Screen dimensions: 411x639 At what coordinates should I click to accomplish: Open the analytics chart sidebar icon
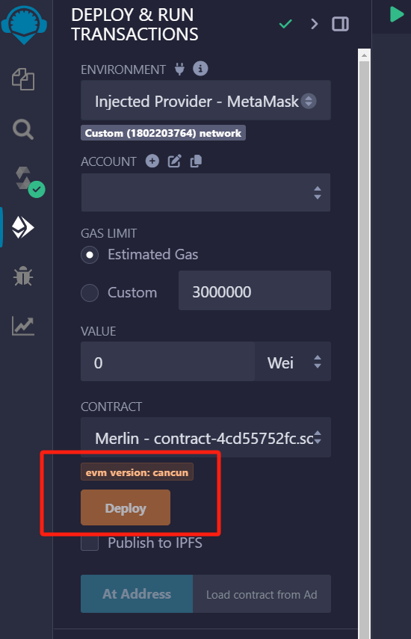click(23, 326)
